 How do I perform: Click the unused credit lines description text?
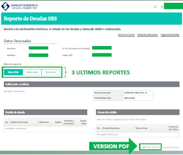(x=121, y=119)
